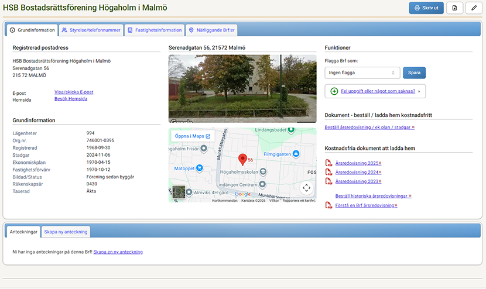Click the Stadgar date 2024-11-06

click(98, 155)
